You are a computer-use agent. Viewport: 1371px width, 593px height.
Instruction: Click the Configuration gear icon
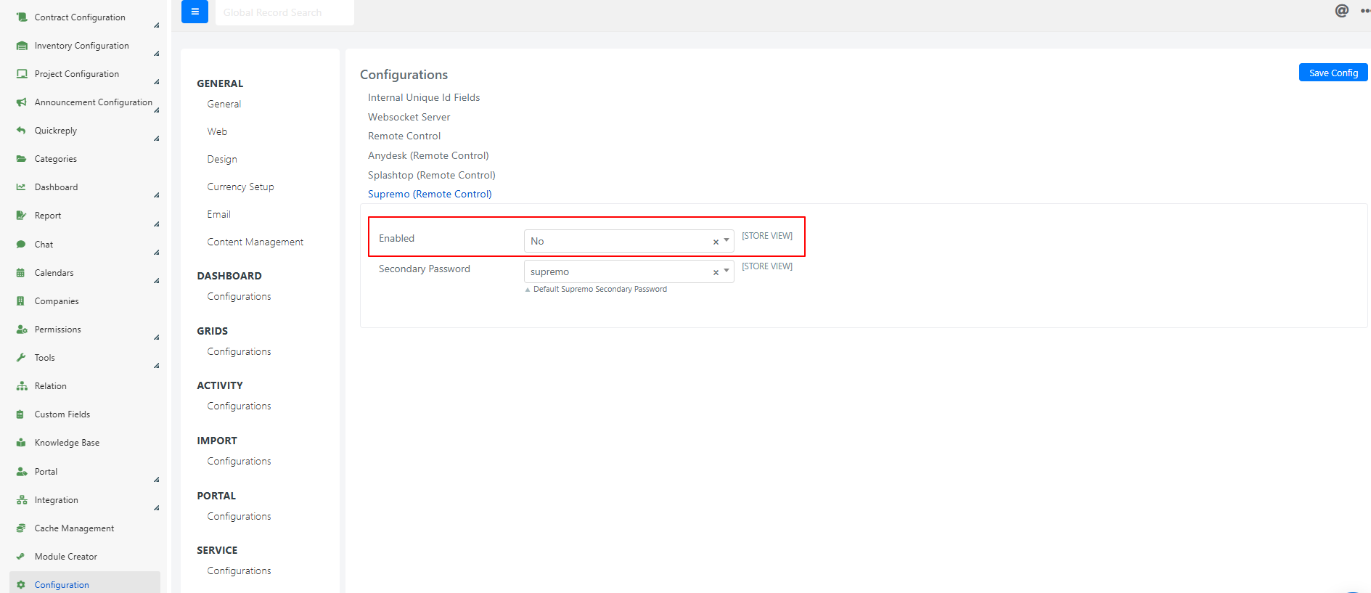[x=21, y=584]
